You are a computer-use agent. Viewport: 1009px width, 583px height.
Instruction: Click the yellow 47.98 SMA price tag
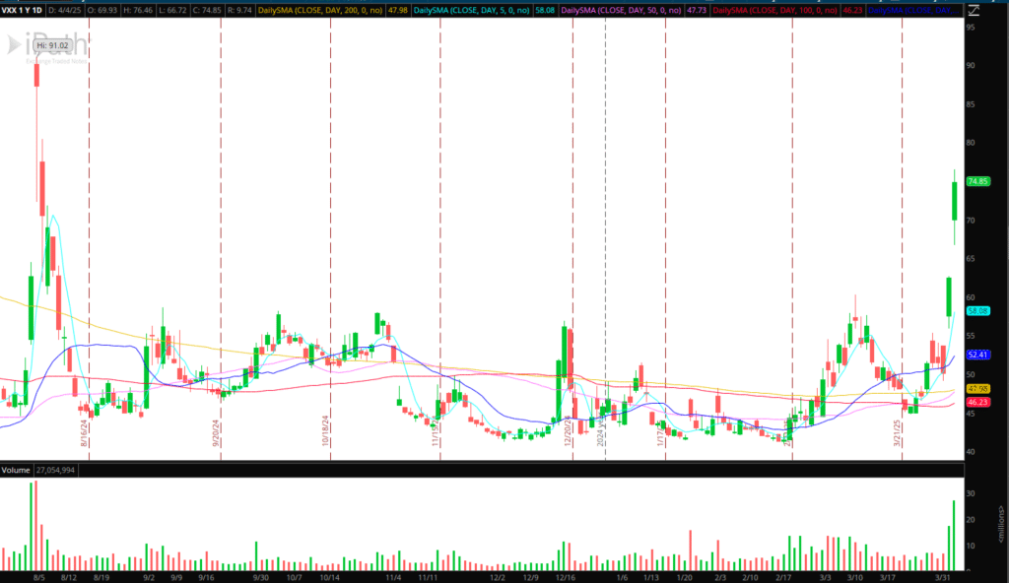point(977,389)
